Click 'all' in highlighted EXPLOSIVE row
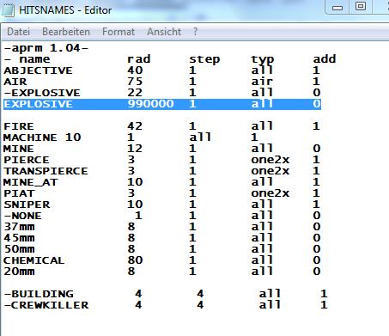The height and width of the screenshot is (336, 389). tap(262, 104)
